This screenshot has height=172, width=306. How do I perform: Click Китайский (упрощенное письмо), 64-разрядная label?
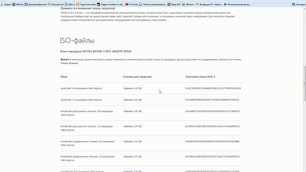87,113
